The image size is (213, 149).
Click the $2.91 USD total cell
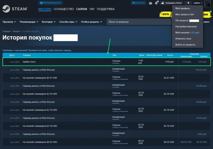(x=169, y=78)
